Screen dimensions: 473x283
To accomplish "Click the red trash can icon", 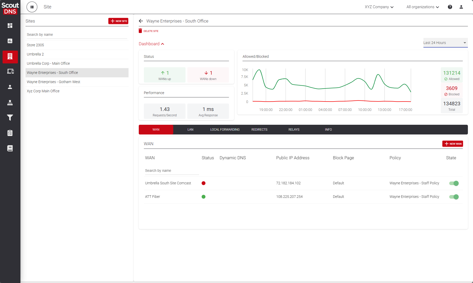I will 140,31.
